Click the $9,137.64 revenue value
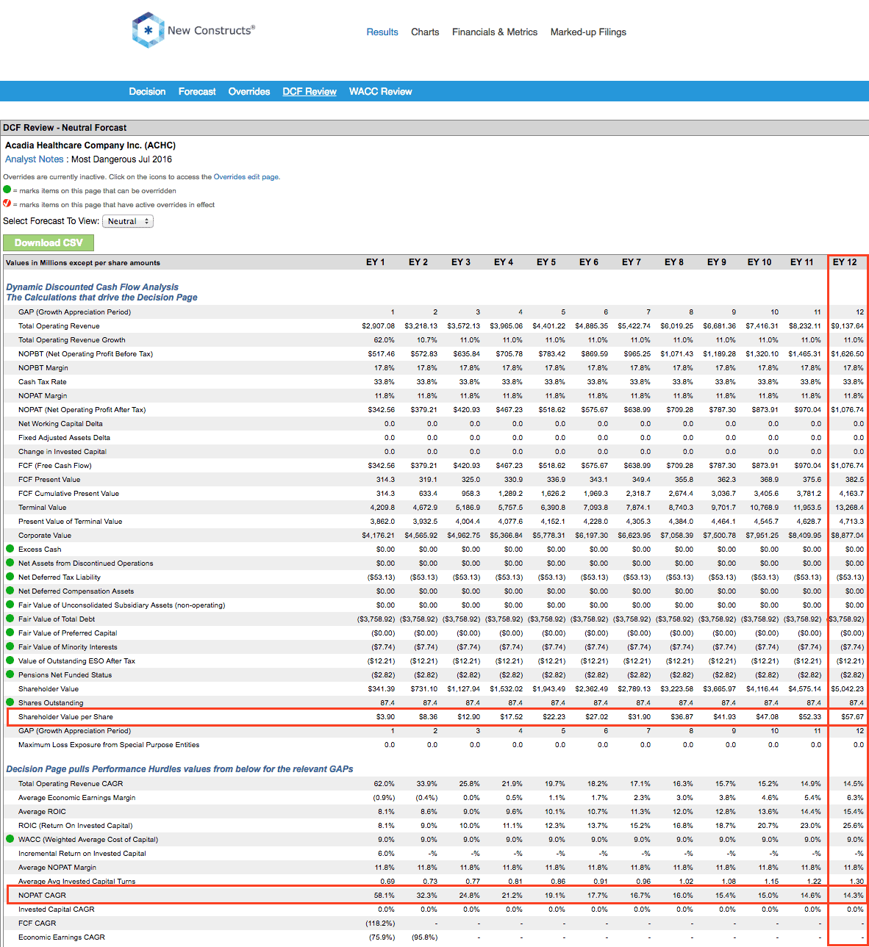This screenshot has width=869, height=947. 848,326
